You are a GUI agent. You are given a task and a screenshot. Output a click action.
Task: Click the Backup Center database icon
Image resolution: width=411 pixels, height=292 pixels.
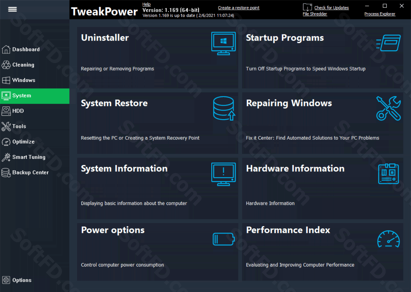pos(6,172)
